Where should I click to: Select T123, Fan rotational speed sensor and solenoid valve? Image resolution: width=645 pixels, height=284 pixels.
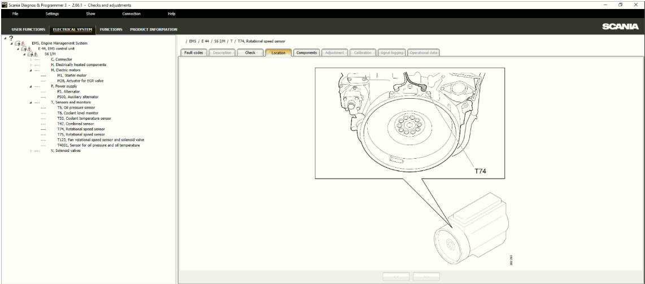pyautogui.click(x=101, y=139)
